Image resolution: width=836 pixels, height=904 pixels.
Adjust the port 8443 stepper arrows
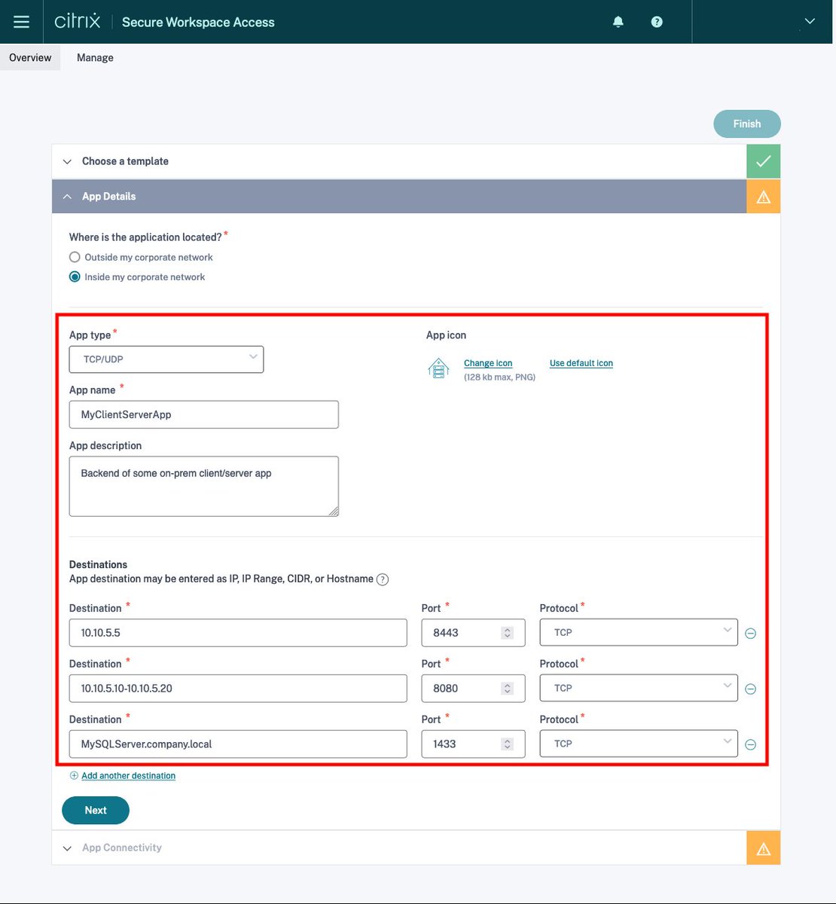[x=508, y=633]
